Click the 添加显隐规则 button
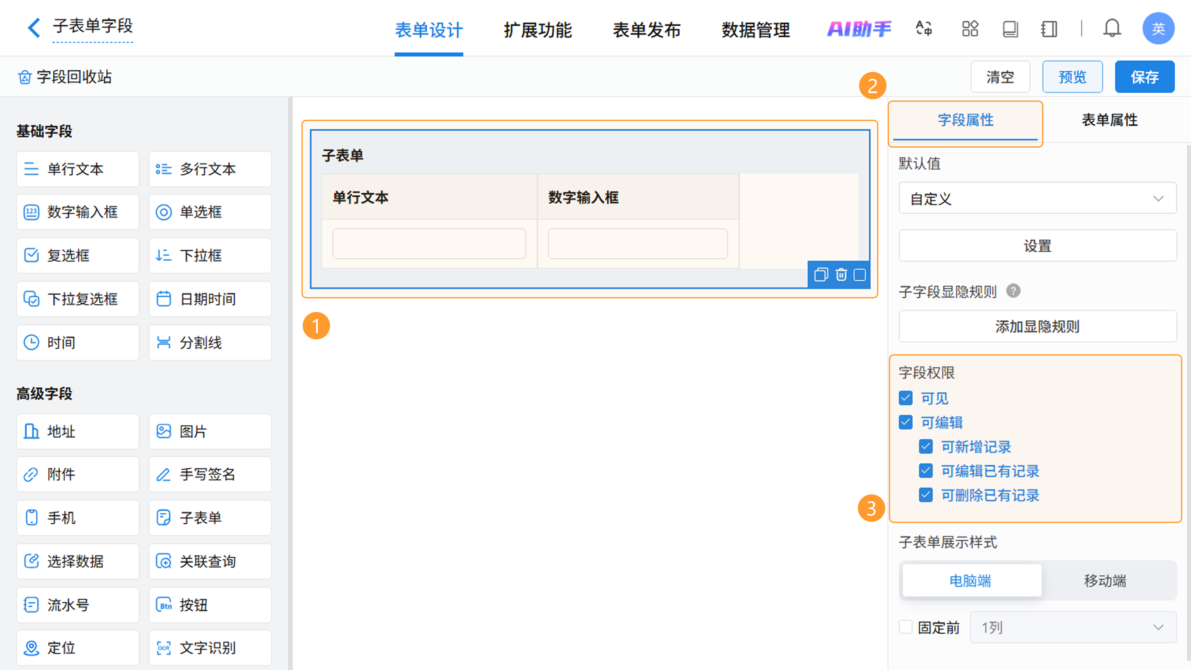 pyautogui.click(x=1037, y=326)
